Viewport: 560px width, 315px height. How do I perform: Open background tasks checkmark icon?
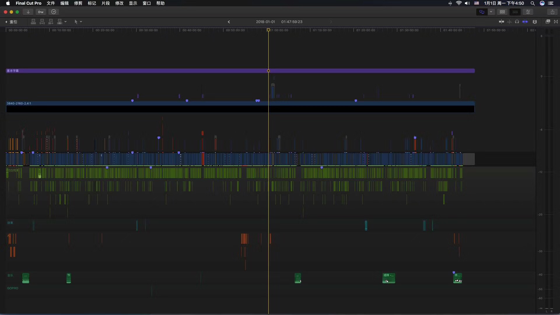tap(54, 12)
